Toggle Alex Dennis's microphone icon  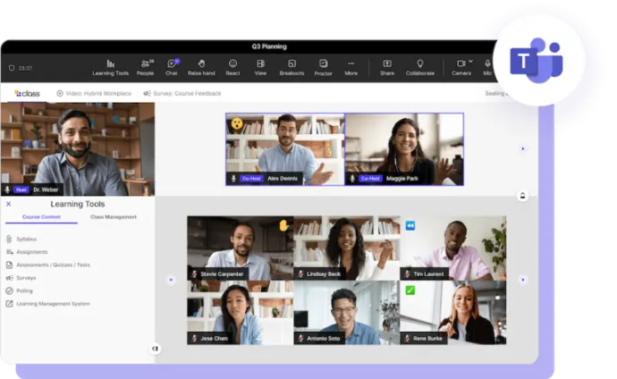pos(233,178)
